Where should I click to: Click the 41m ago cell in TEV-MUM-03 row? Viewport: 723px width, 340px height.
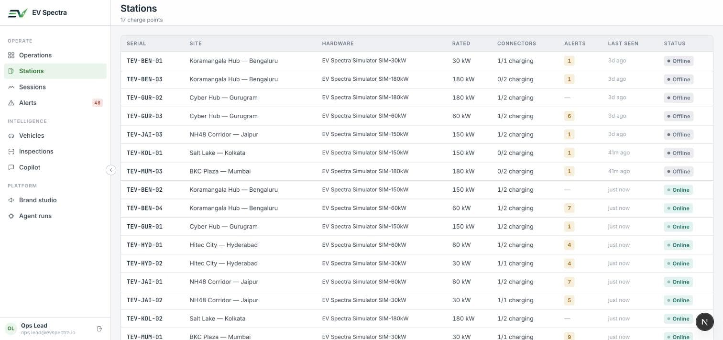[619, 171]
